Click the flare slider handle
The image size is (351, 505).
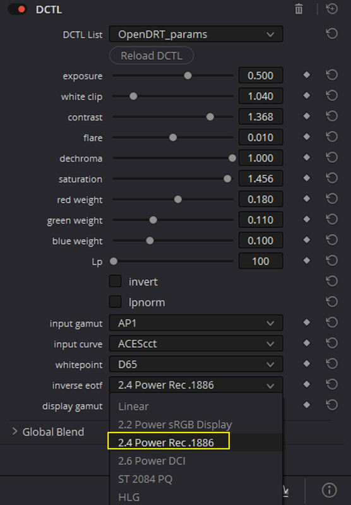pyautogui.click(x=173, y=138)
